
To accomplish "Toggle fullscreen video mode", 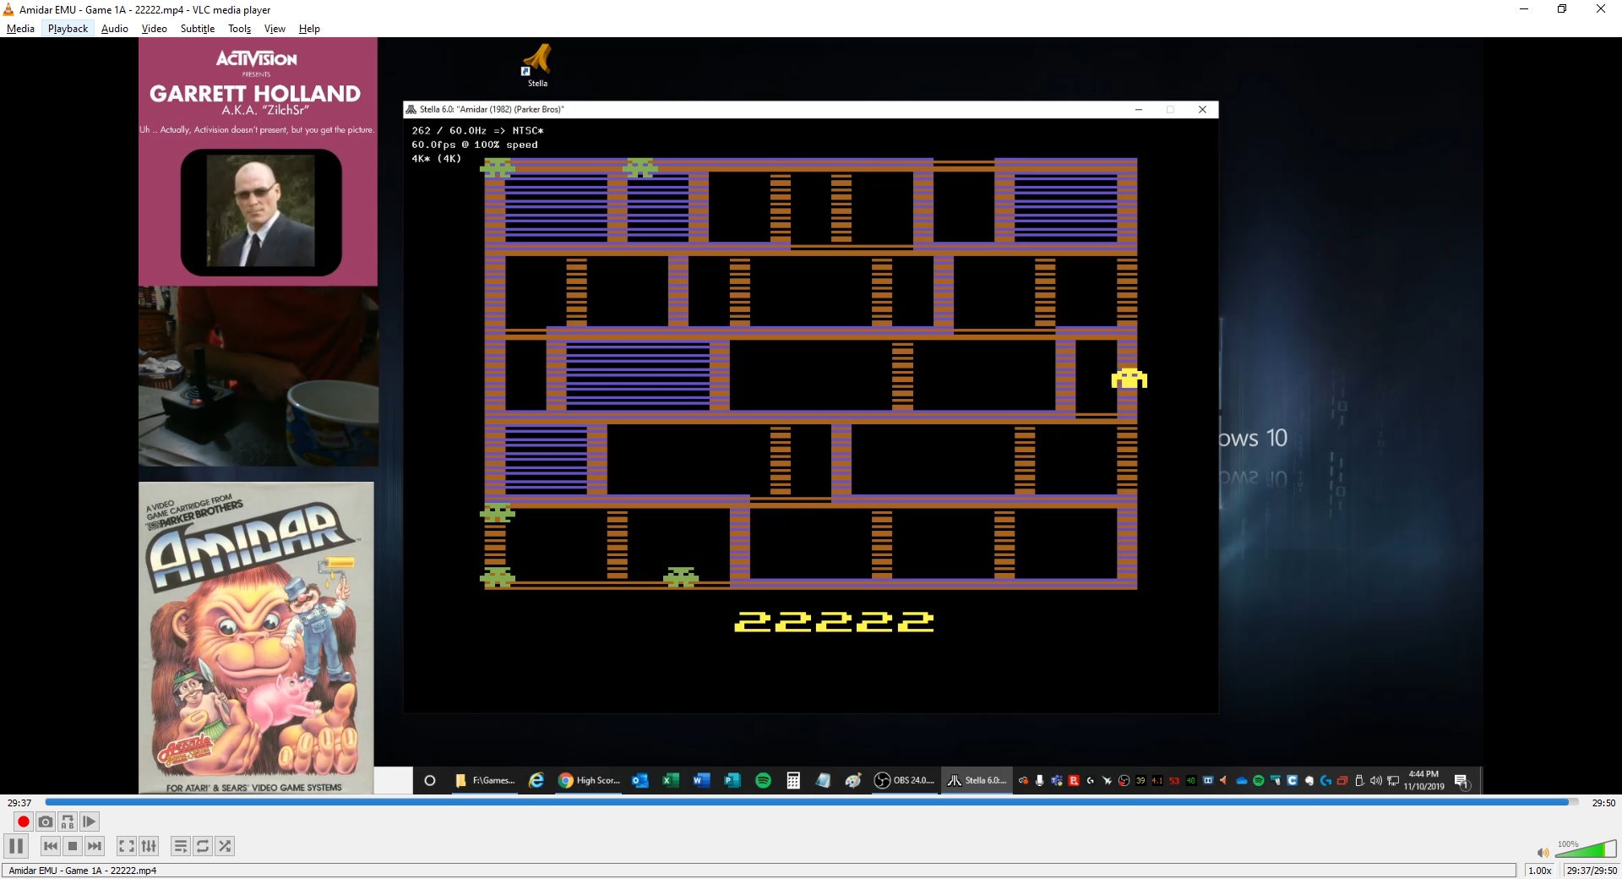I will pyautogui.click(x=127, y=846).
